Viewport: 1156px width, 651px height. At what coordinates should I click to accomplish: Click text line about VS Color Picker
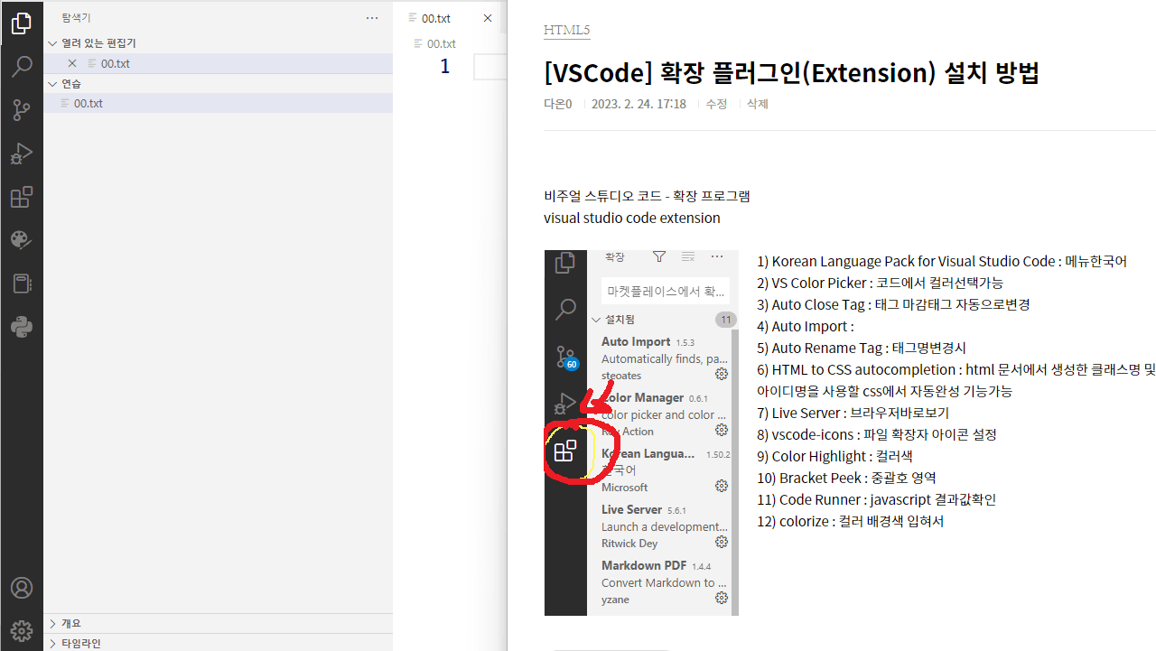(880, 284)
